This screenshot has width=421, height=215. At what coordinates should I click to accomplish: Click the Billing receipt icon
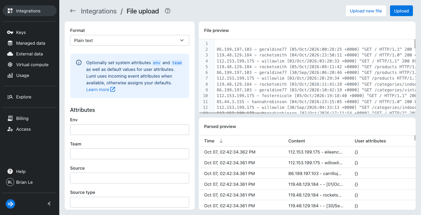point(10,118)
